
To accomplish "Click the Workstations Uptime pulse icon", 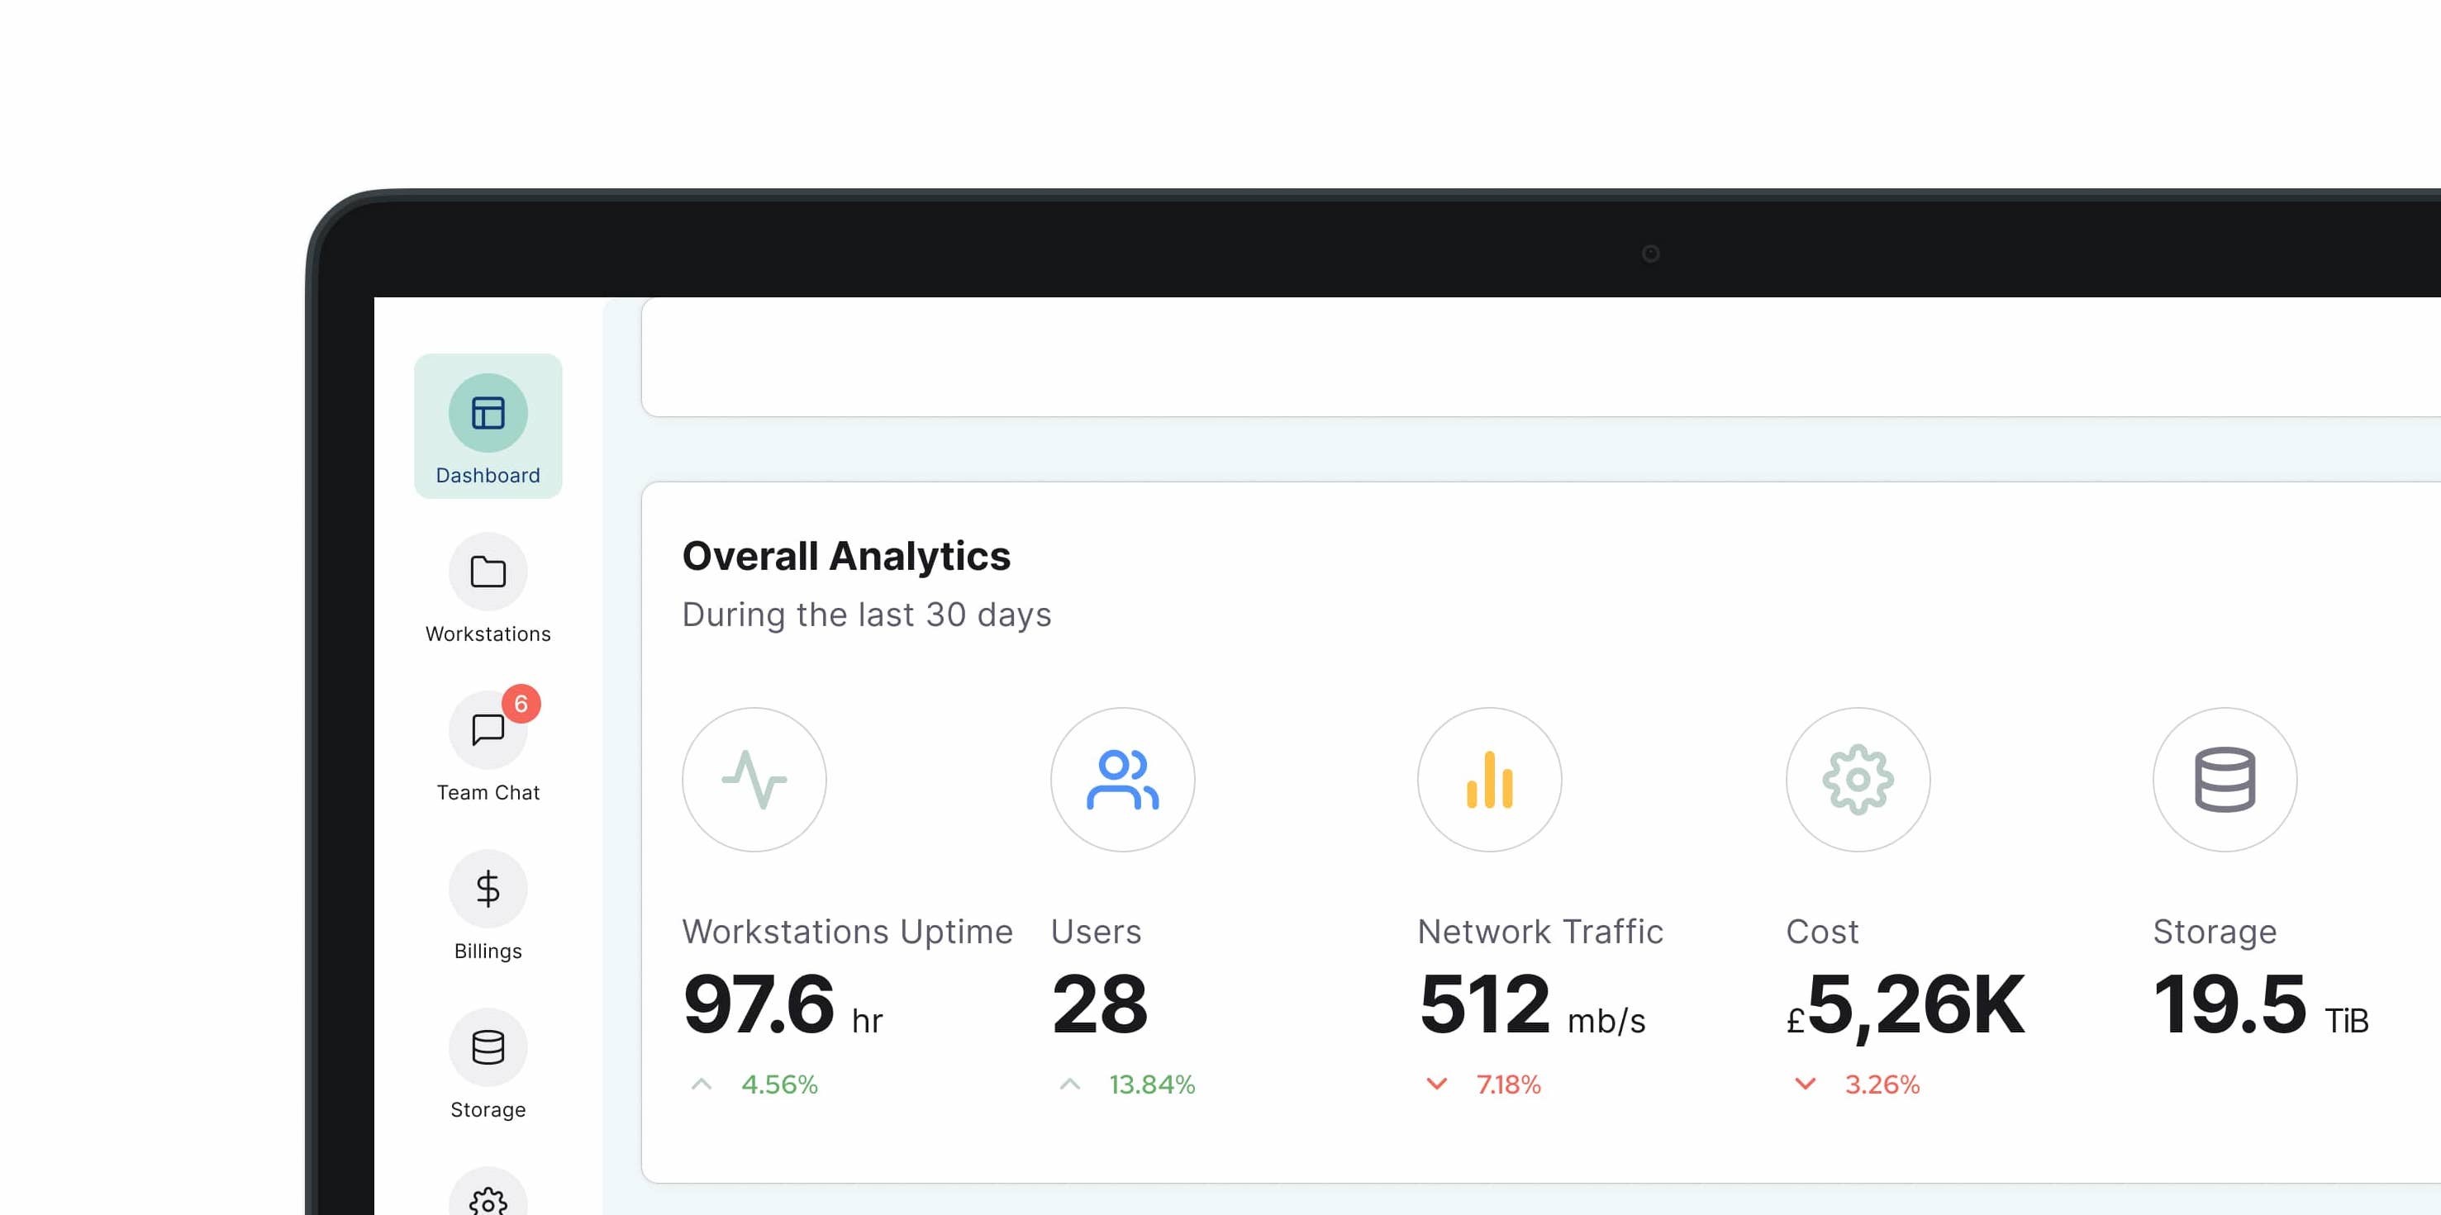I will (754, 780).
